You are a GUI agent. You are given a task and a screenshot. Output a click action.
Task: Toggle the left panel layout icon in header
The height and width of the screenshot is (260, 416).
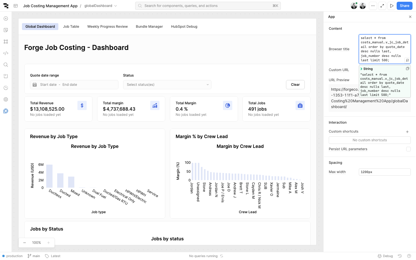[x=16, y=6]
